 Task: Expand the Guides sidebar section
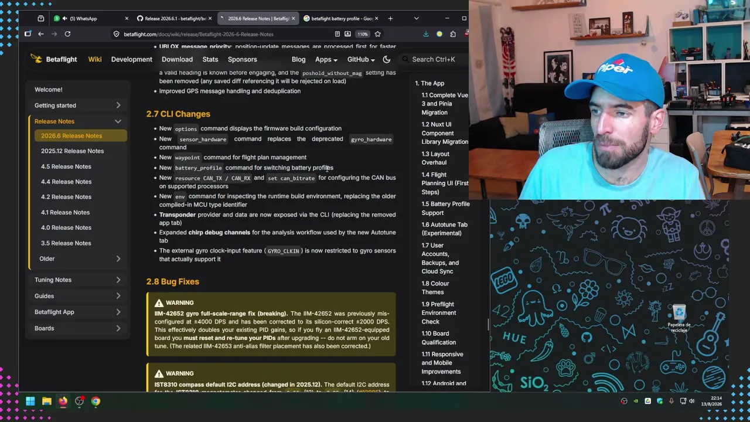[x=78, y=296]
